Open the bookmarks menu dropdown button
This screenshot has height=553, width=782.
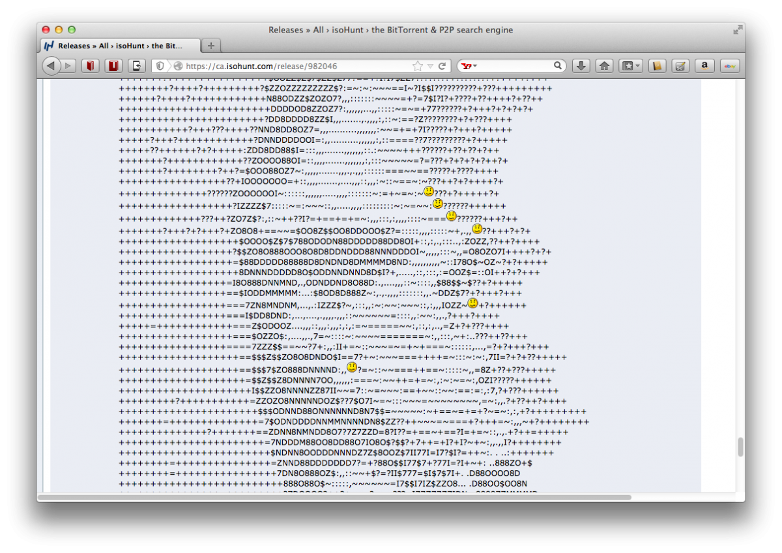point(630,66)
